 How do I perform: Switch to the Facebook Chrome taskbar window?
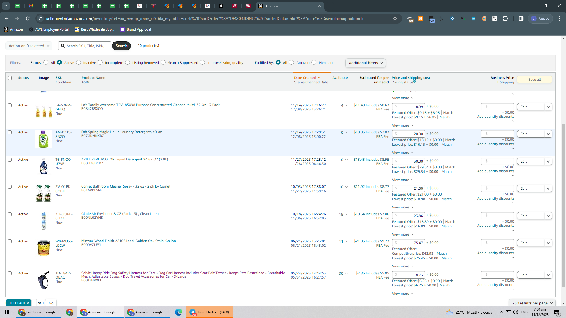(x=39, y=312)
